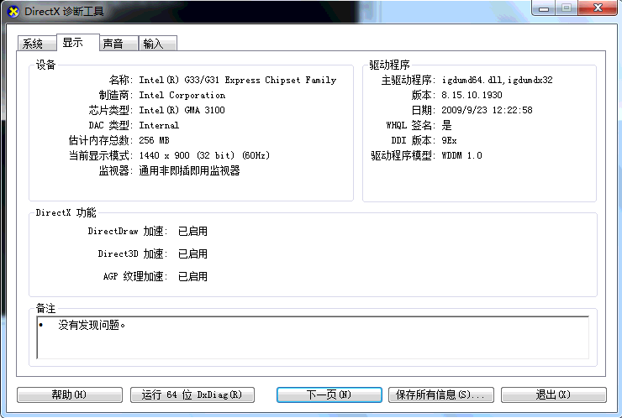Click main driver value igdumd64.dll,igdumdx32
This screenshot has height=418, width=622.
497,80
